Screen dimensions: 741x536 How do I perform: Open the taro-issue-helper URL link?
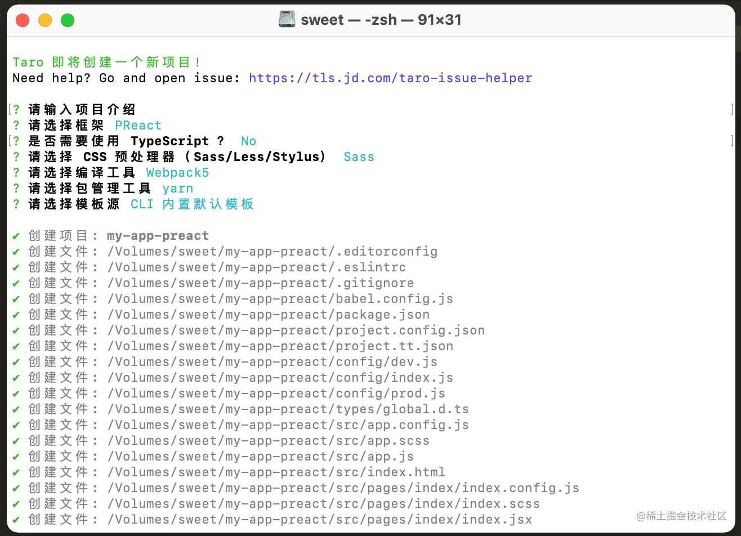coord(390,78)
